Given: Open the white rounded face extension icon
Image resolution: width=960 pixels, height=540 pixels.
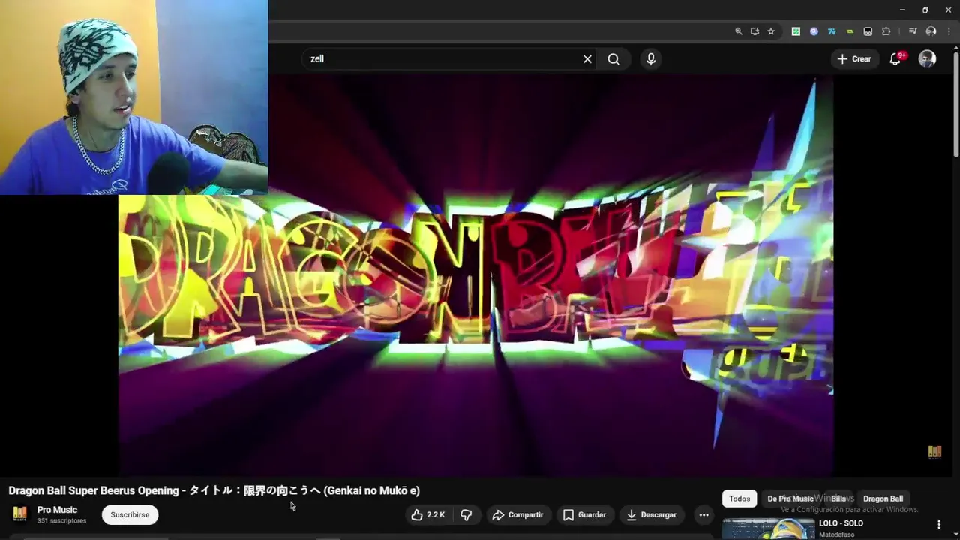Looking at the screenshot, I should pos(868,31).
